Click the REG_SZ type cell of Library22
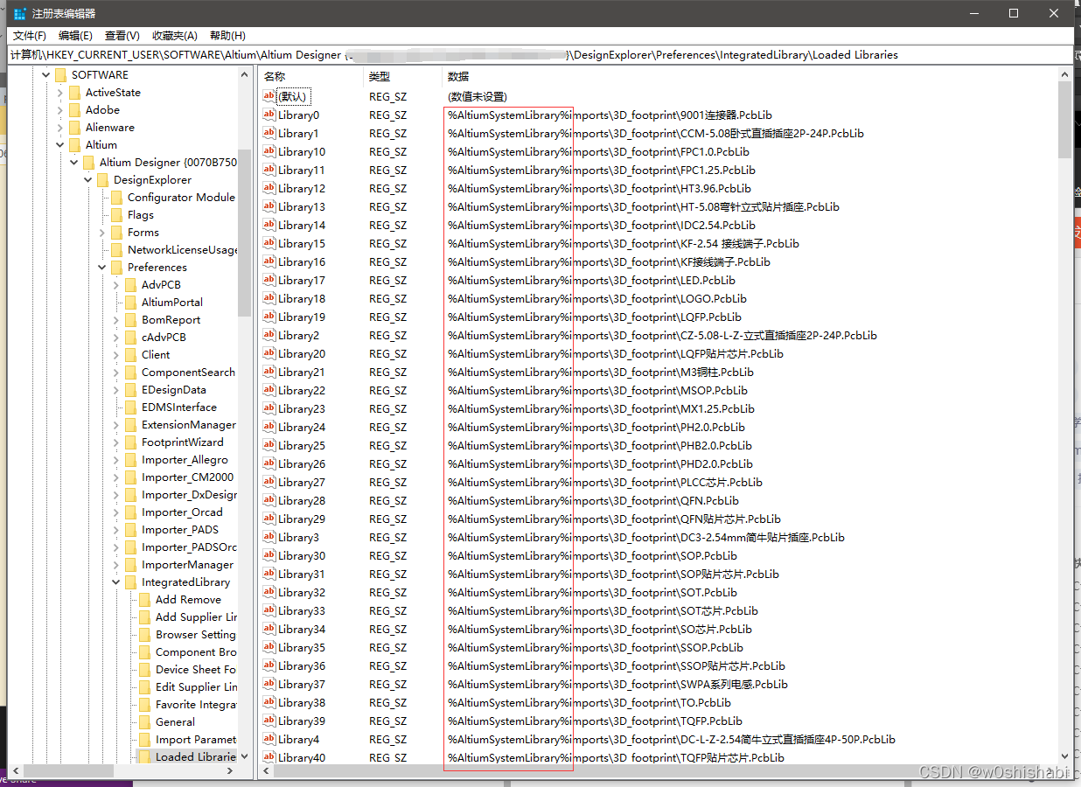 pyautogui.click(x=388, y=390)
